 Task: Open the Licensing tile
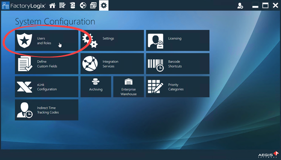(178, 40)
